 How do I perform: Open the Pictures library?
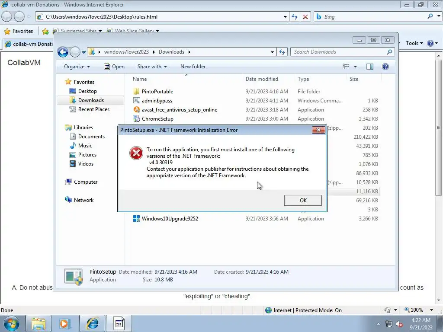coord(87,155)
